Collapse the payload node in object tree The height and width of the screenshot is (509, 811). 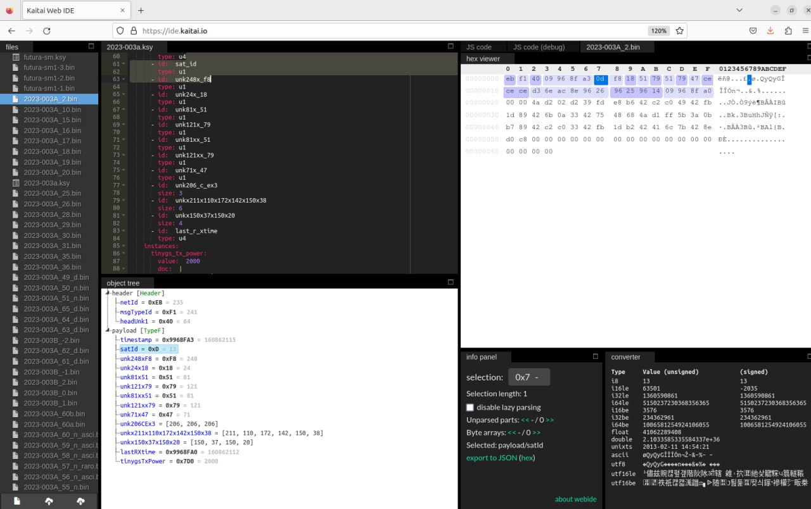pyautogui.click(x=108, y=330)
